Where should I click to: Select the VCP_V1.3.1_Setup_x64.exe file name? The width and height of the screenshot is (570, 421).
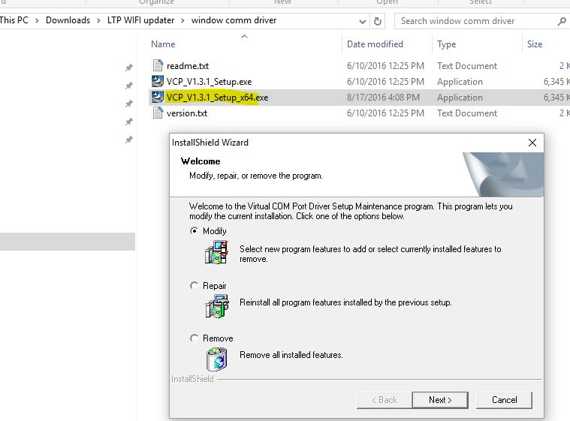(x=217, y=98)
